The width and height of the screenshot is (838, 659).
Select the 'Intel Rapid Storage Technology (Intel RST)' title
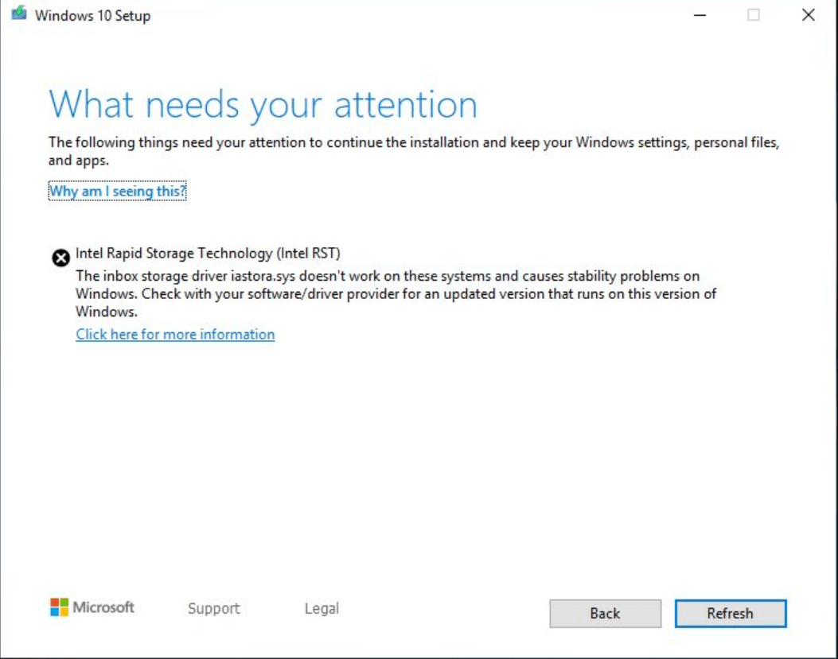point(208,253)
